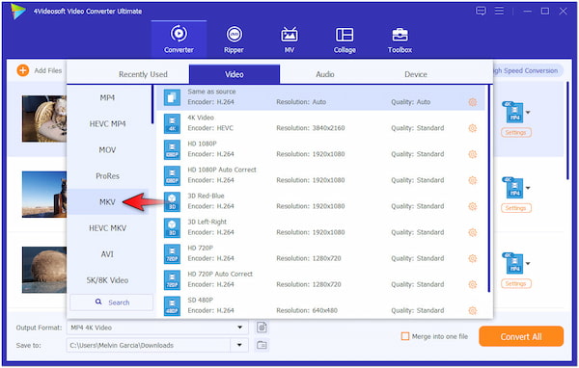Open settings gear for SD 480P preset

472,310
